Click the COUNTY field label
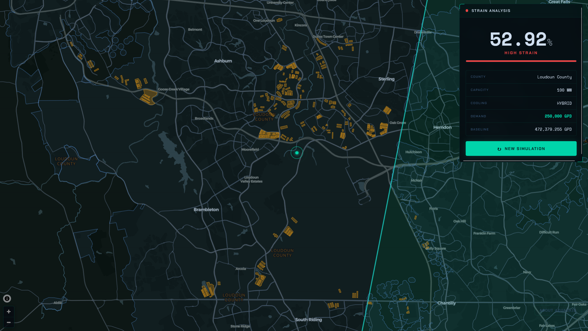The width and height of the screenshot is (588, 331). (x=478, y=77)
